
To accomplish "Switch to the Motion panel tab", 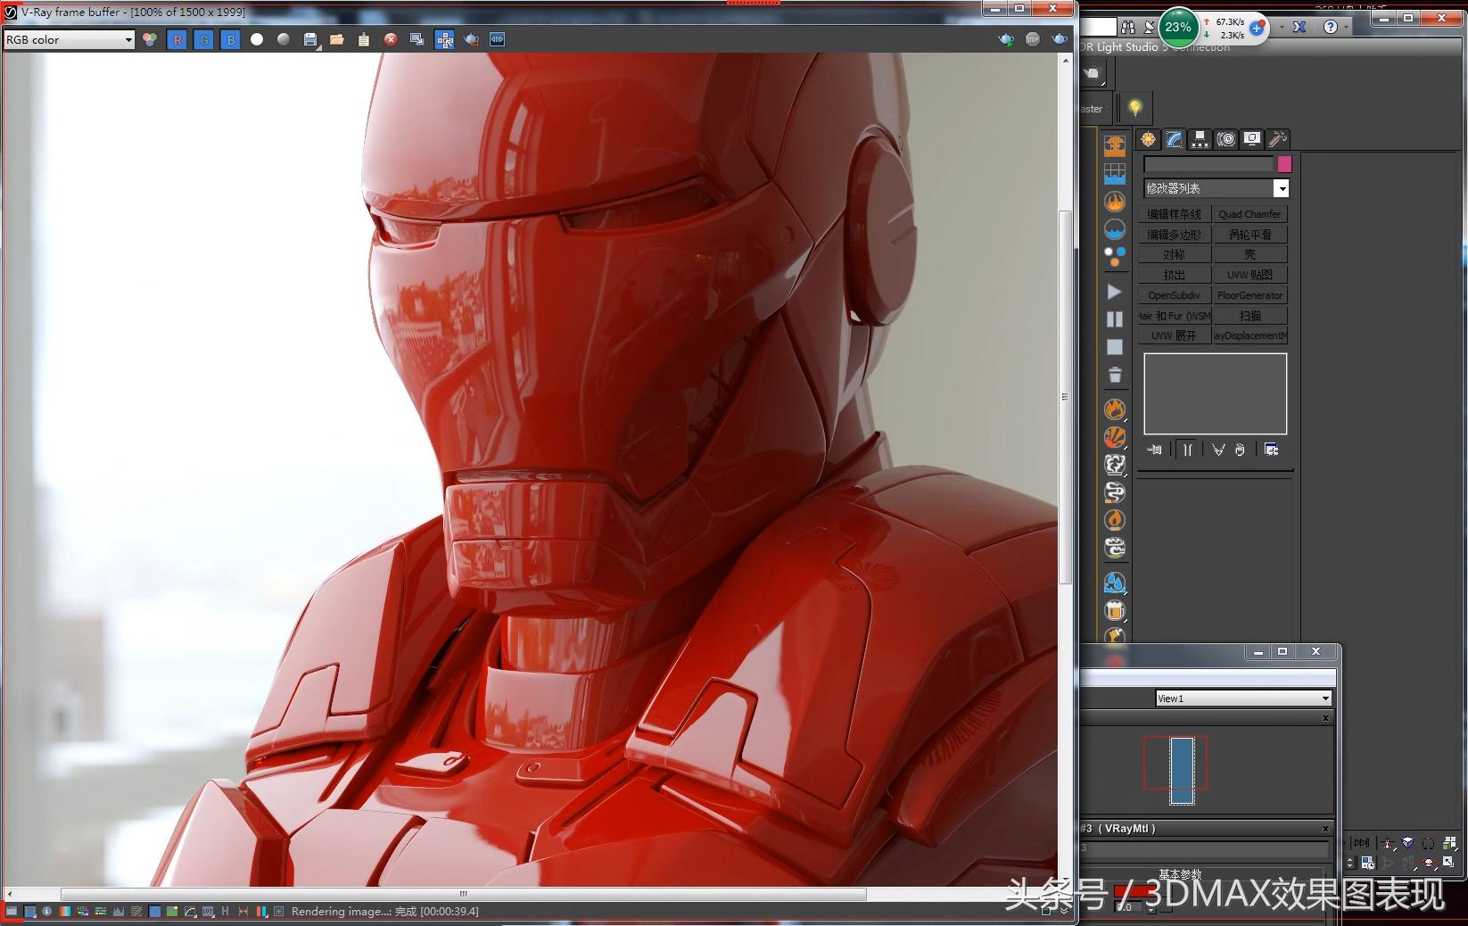I will pos(1226,139).
